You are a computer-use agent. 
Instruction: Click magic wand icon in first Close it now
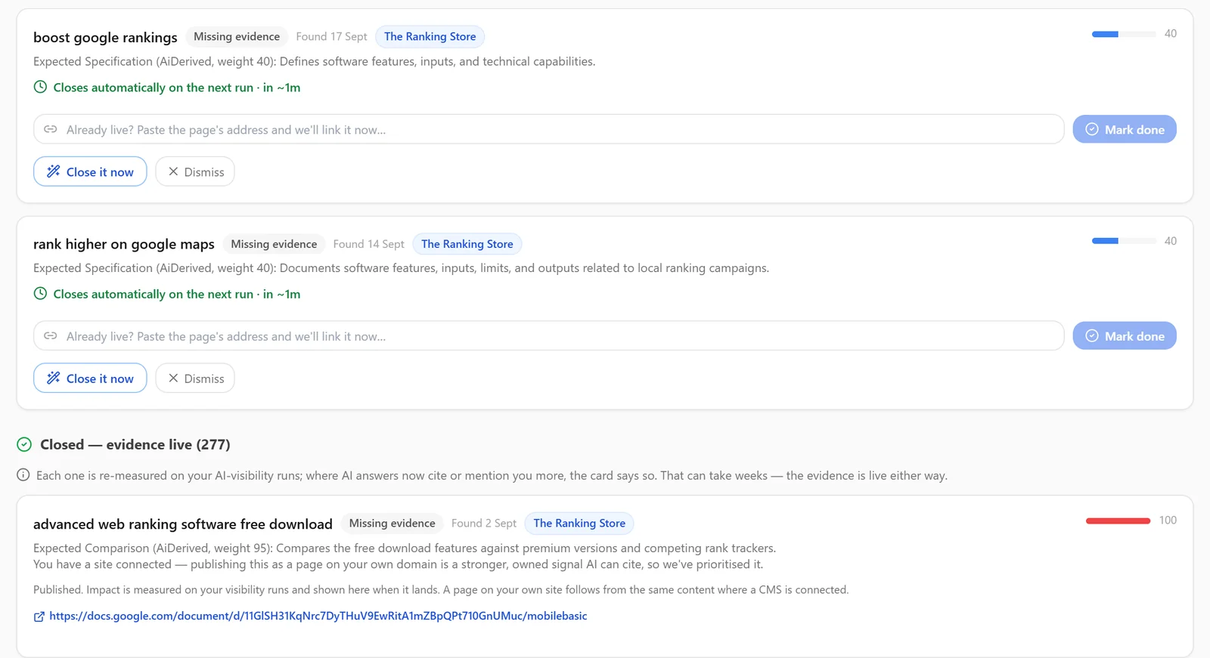(x=53, y=171)
